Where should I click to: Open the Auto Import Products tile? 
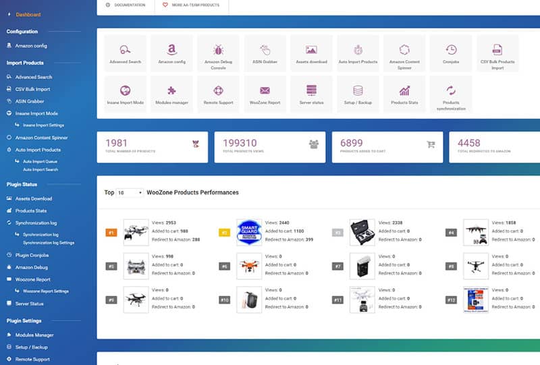tap(358, 53)
